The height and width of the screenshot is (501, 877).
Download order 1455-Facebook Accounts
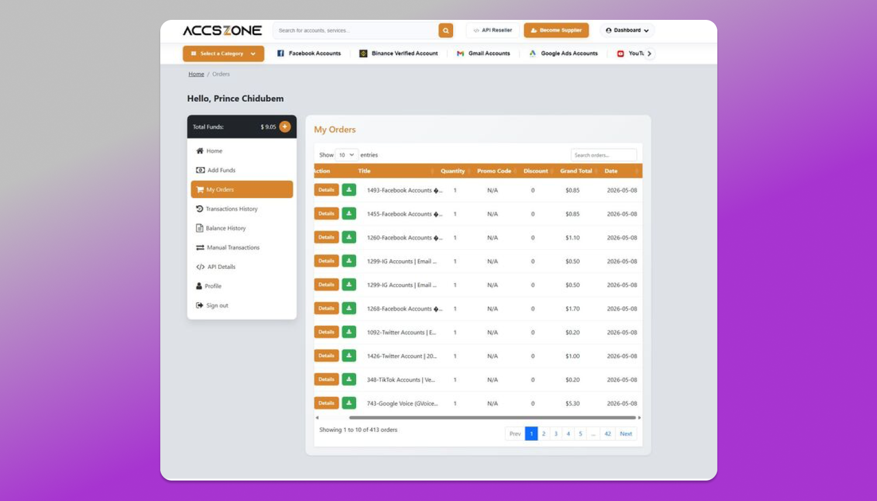coord(349,214)
